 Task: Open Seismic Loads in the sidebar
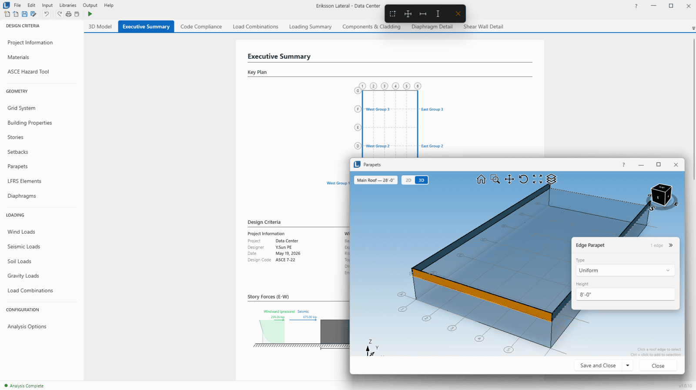coord(24,247)
